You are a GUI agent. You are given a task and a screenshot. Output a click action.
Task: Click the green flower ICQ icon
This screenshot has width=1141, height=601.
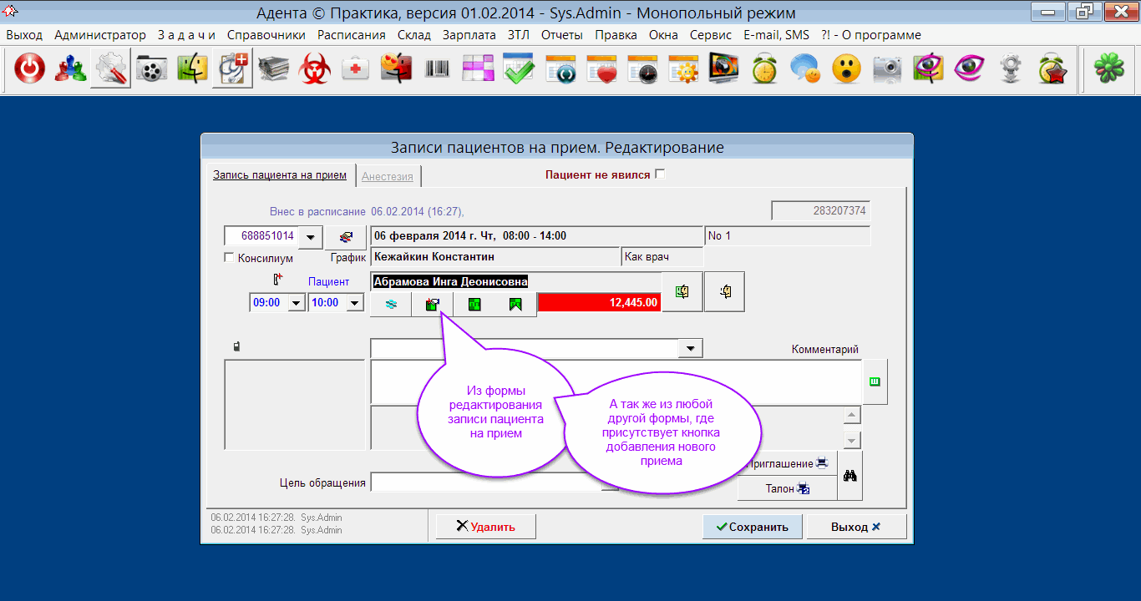tap(1109, 69)
